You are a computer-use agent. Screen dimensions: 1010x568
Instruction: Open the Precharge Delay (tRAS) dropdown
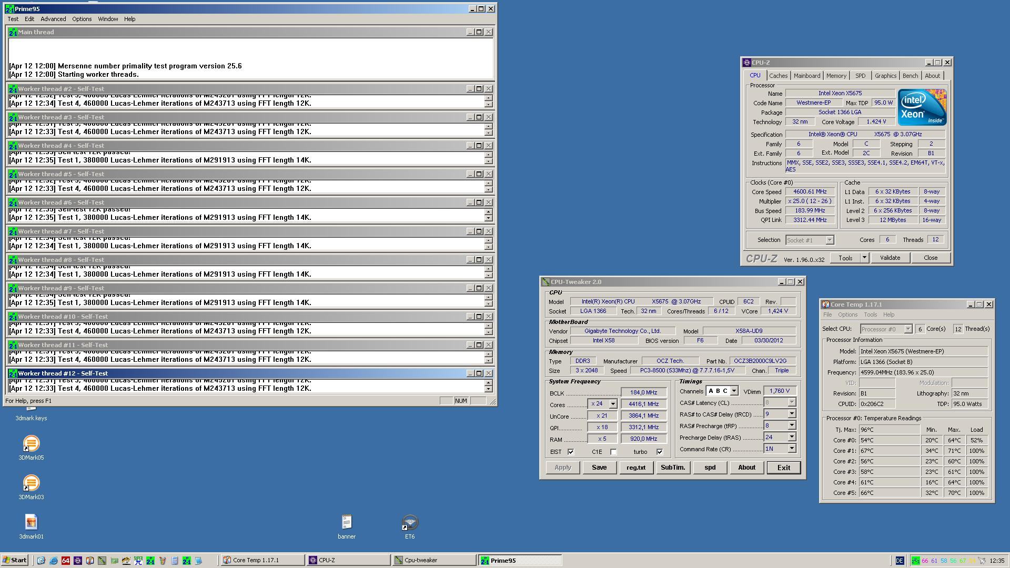[x=792, y=437]
